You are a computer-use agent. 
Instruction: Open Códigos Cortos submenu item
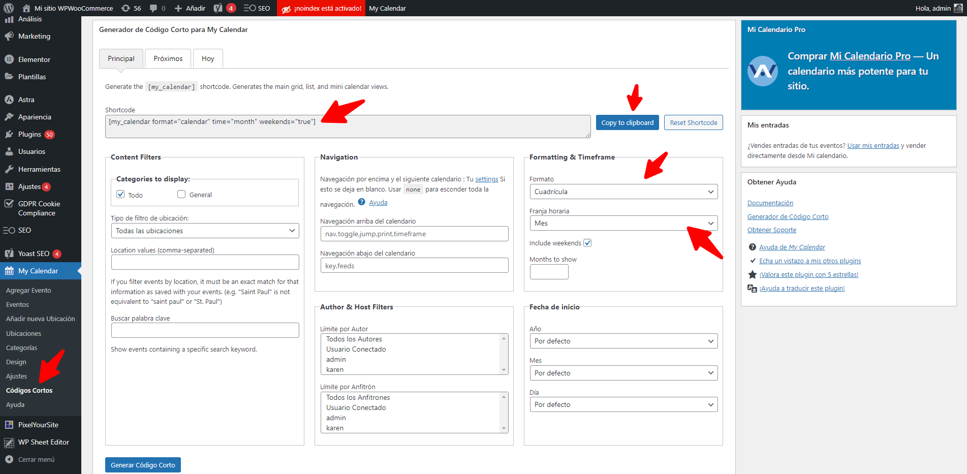29,391
